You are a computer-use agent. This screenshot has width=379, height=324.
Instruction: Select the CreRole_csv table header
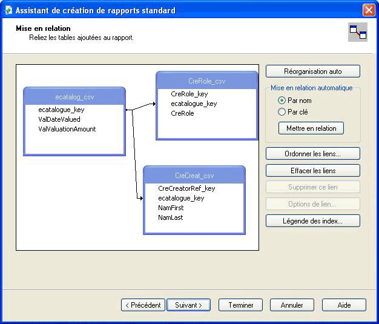click(x=206, y=81)
